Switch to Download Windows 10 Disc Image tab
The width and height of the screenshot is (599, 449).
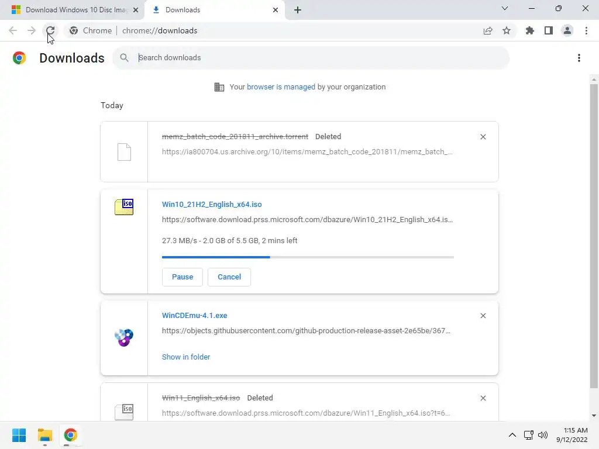[72, 10]
